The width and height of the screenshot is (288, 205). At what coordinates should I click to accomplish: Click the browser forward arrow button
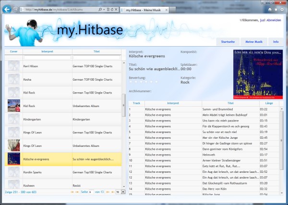(x=15, y=10)
